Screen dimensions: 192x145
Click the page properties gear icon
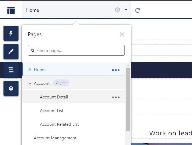(x=117, y=10)
